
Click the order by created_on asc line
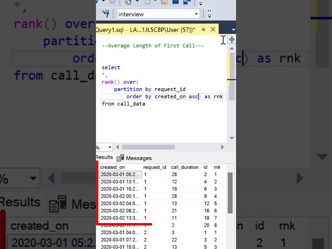174,96
